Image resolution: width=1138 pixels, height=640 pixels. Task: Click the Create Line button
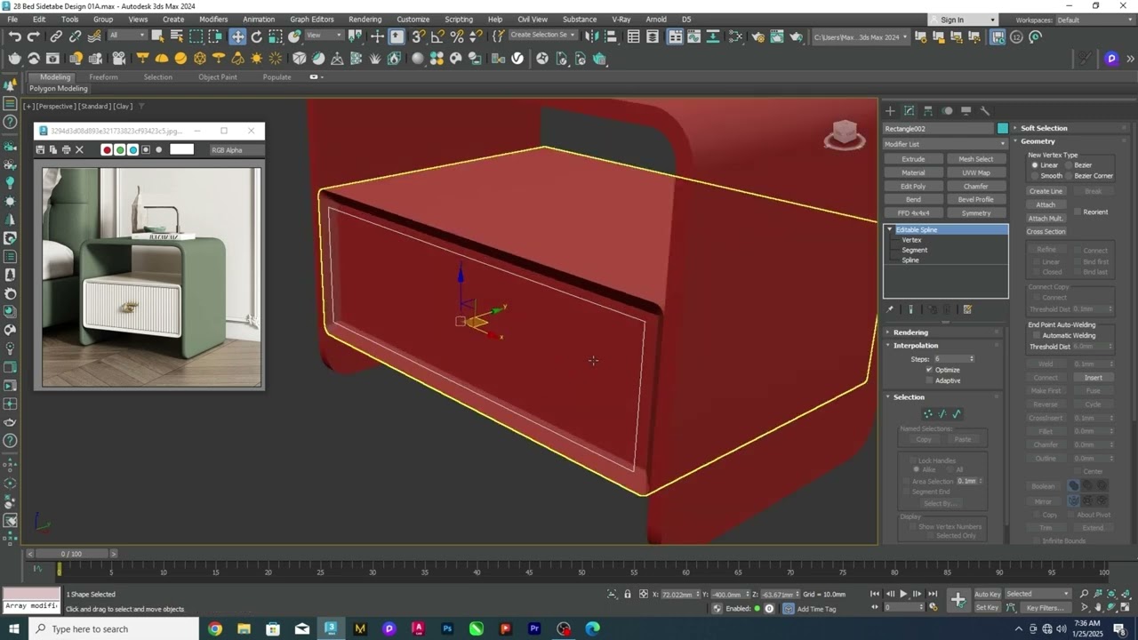(1046, 191)
